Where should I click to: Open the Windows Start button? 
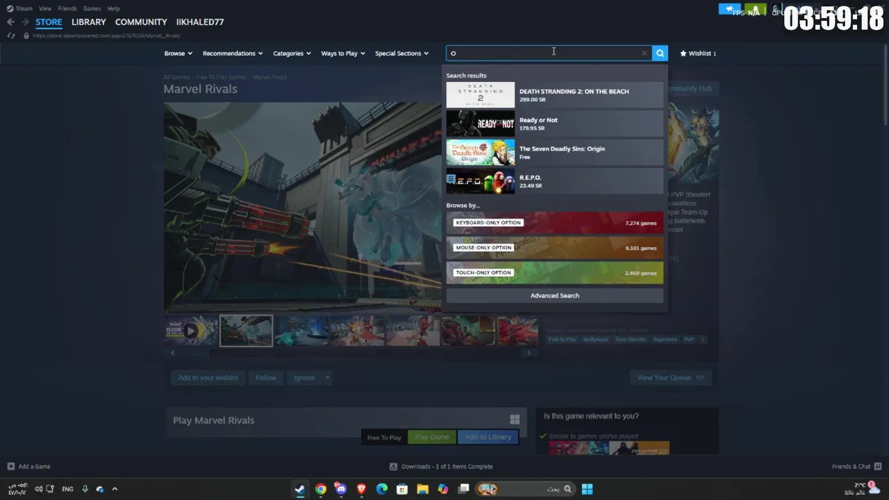(587, 489)
